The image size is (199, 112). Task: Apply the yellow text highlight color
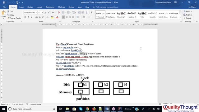pos(52,17)
